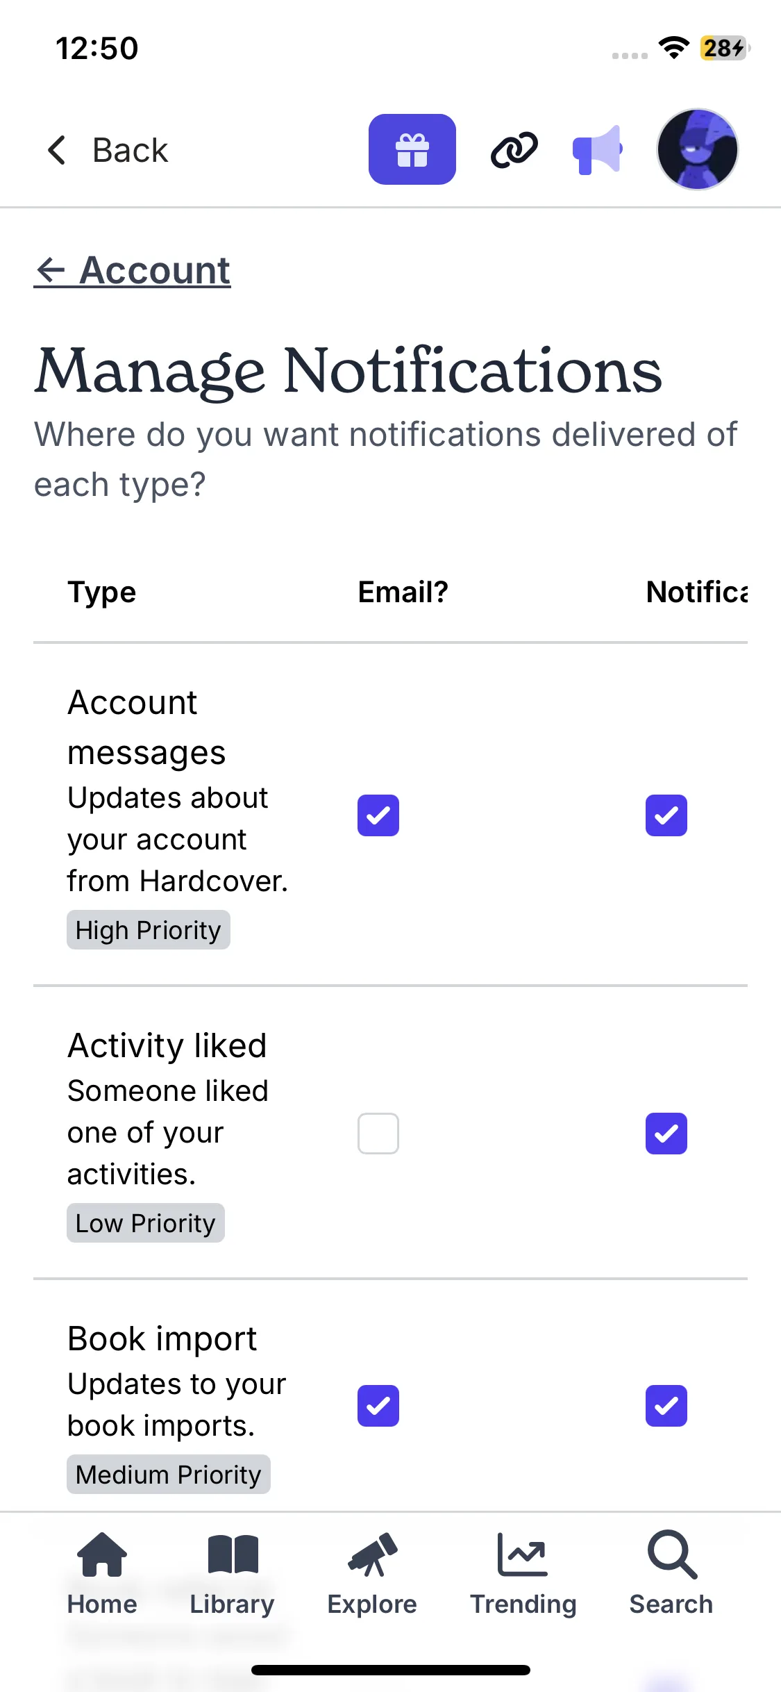Uncheck Account messages notification checkbox
This screenshot has width=781, height=1692.
coord(666,815)
